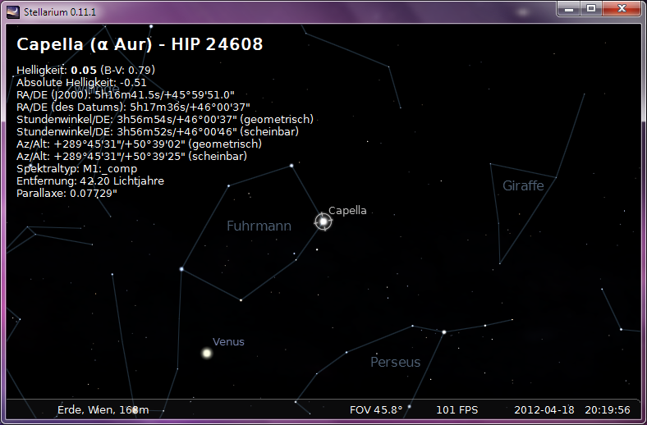Screen dimensions: 647x425
Task: Click the Giraffe constellation label
Action: point(523,185)
